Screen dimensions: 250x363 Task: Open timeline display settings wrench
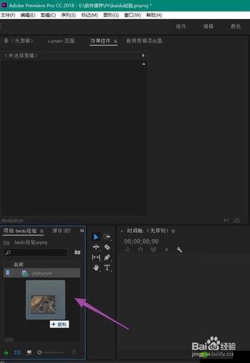179,250
